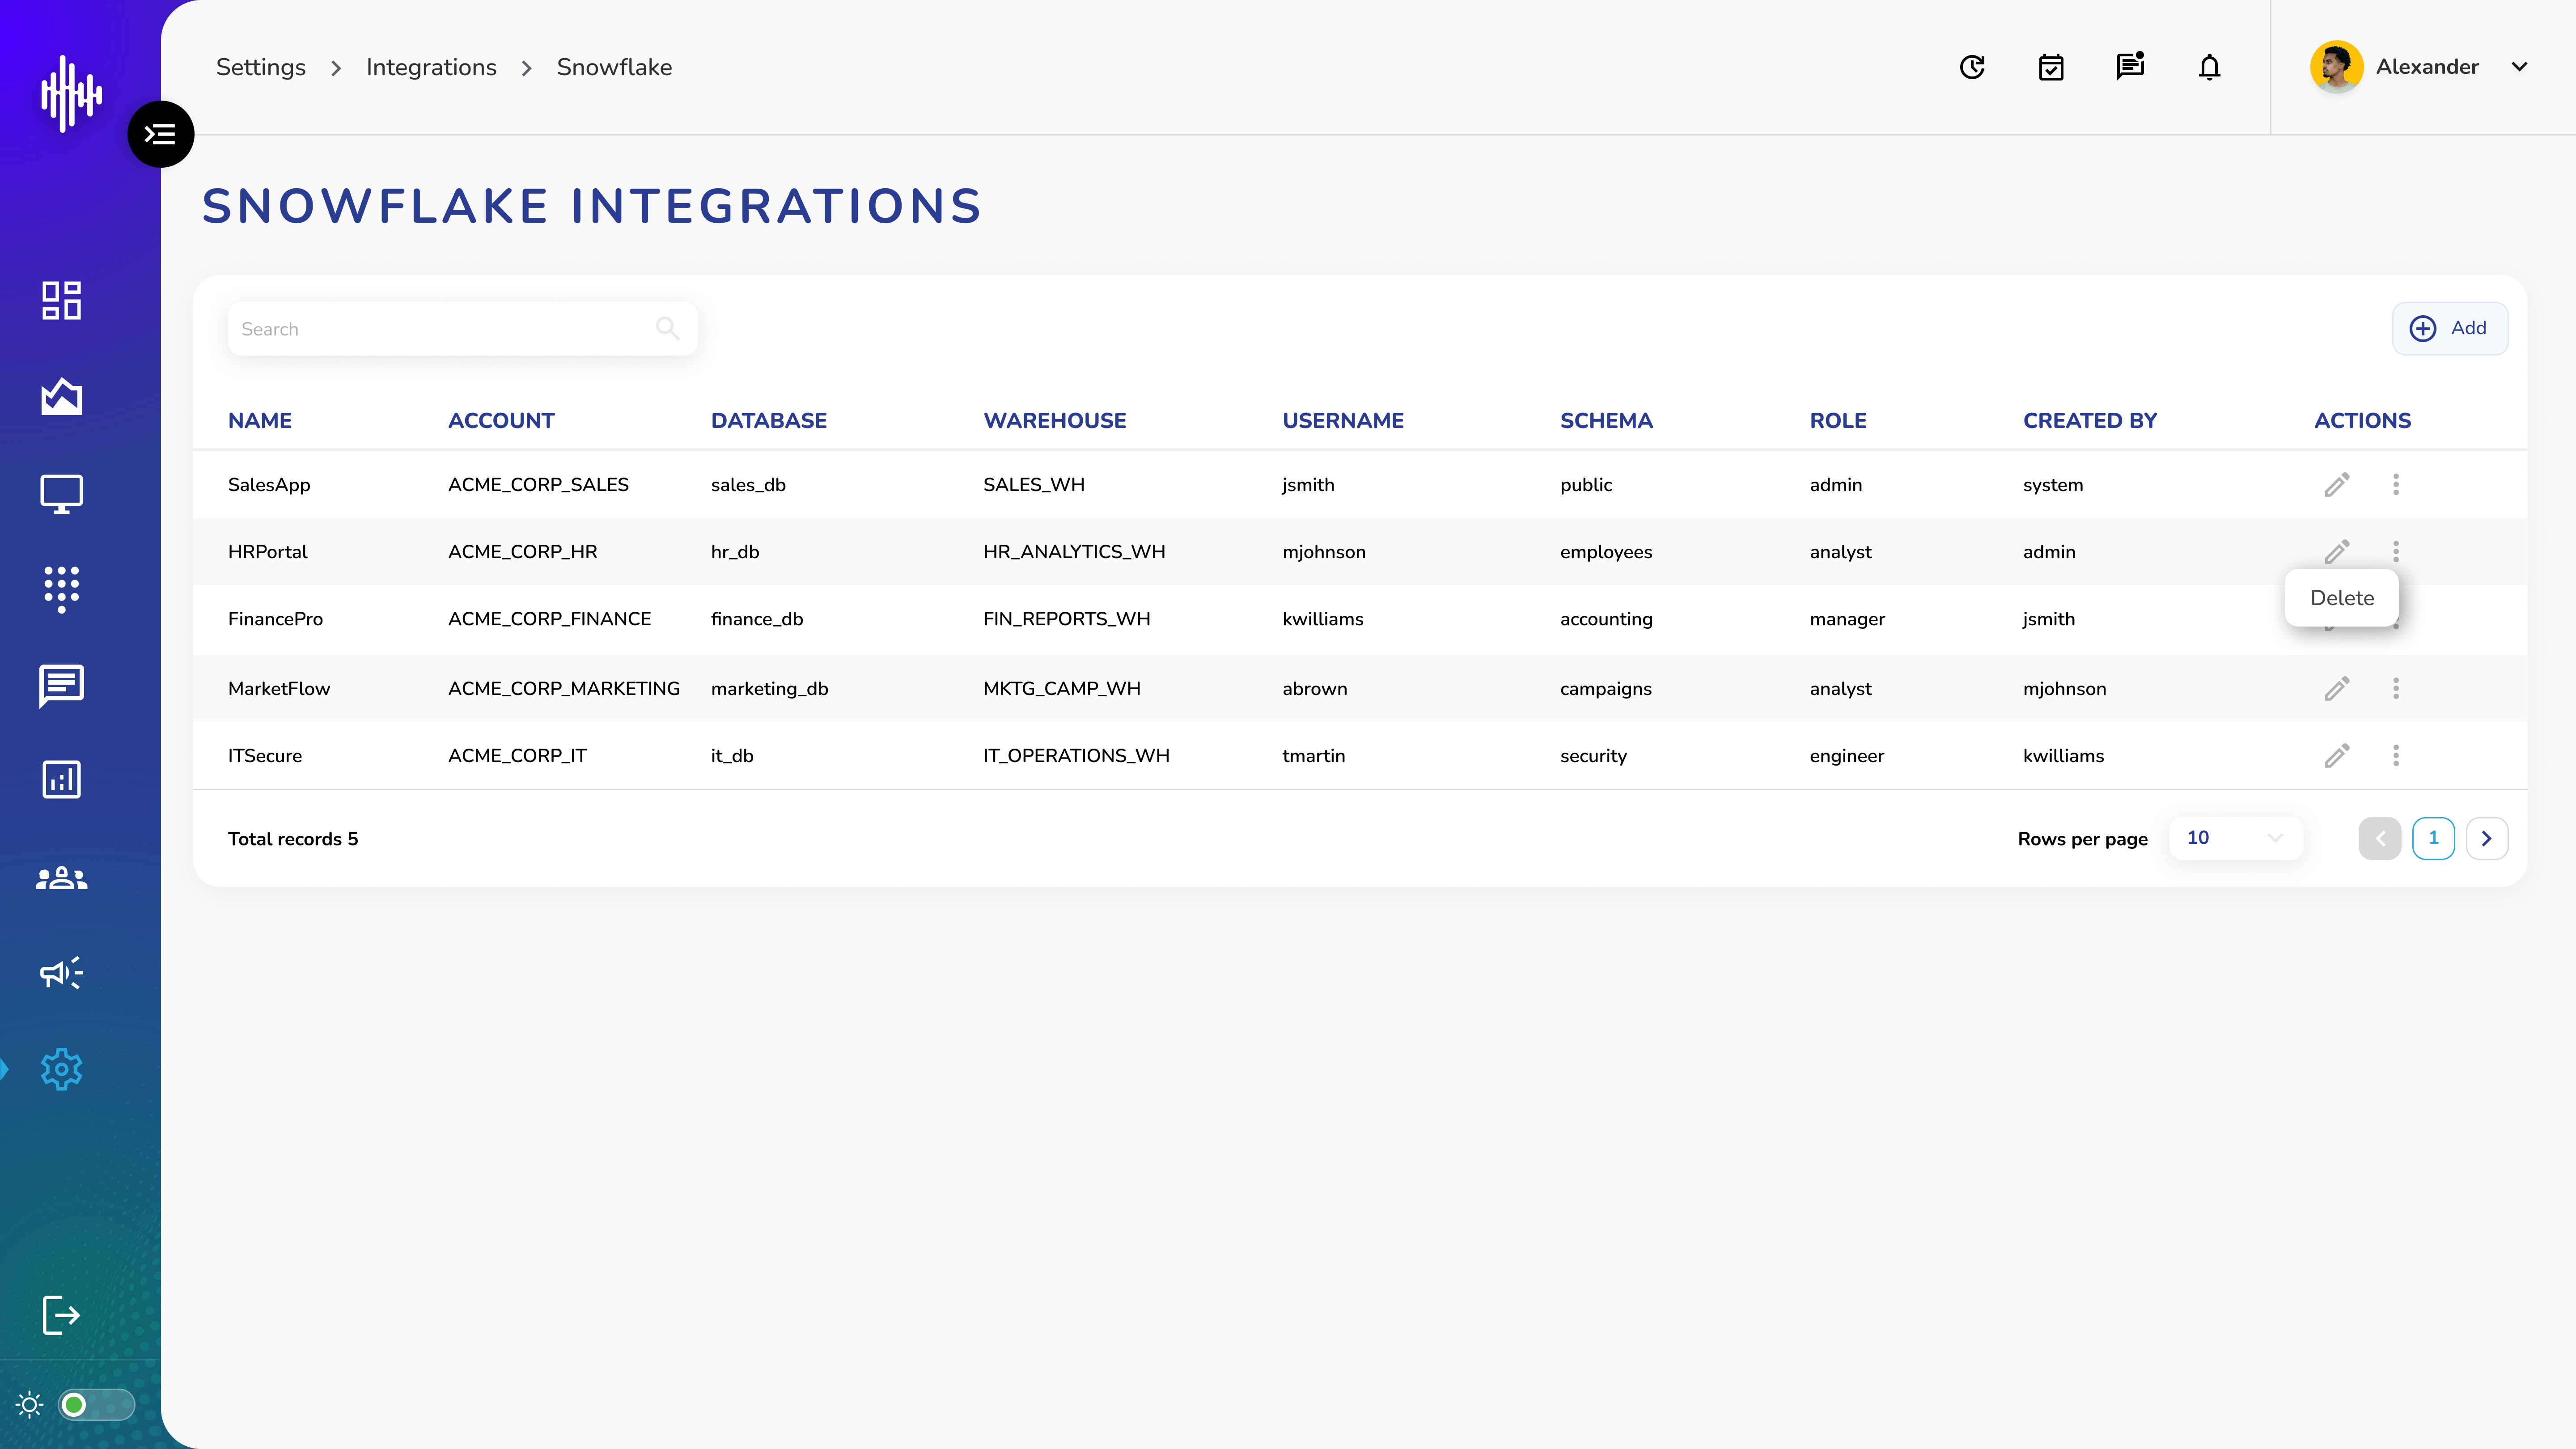Select page 1 in pagination
This screenshot has width=2576, height=1449.
2434,838
